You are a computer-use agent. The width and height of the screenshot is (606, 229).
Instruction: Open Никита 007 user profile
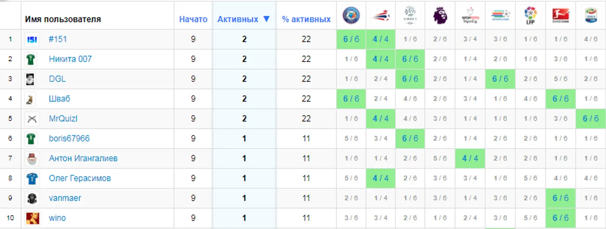click(x=70, y=59)
